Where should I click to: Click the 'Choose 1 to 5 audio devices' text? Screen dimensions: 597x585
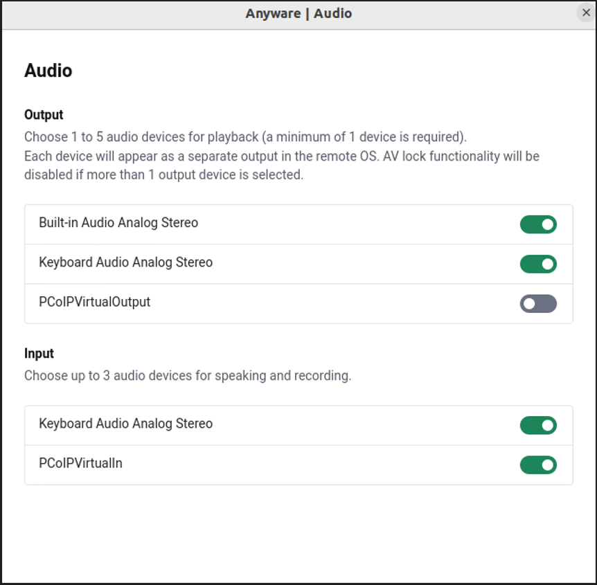[x=245, y=136]
